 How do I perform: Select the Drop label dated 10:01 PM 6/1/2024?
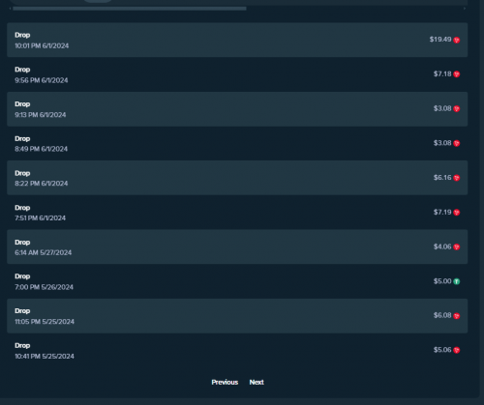(x=22, y=35)
